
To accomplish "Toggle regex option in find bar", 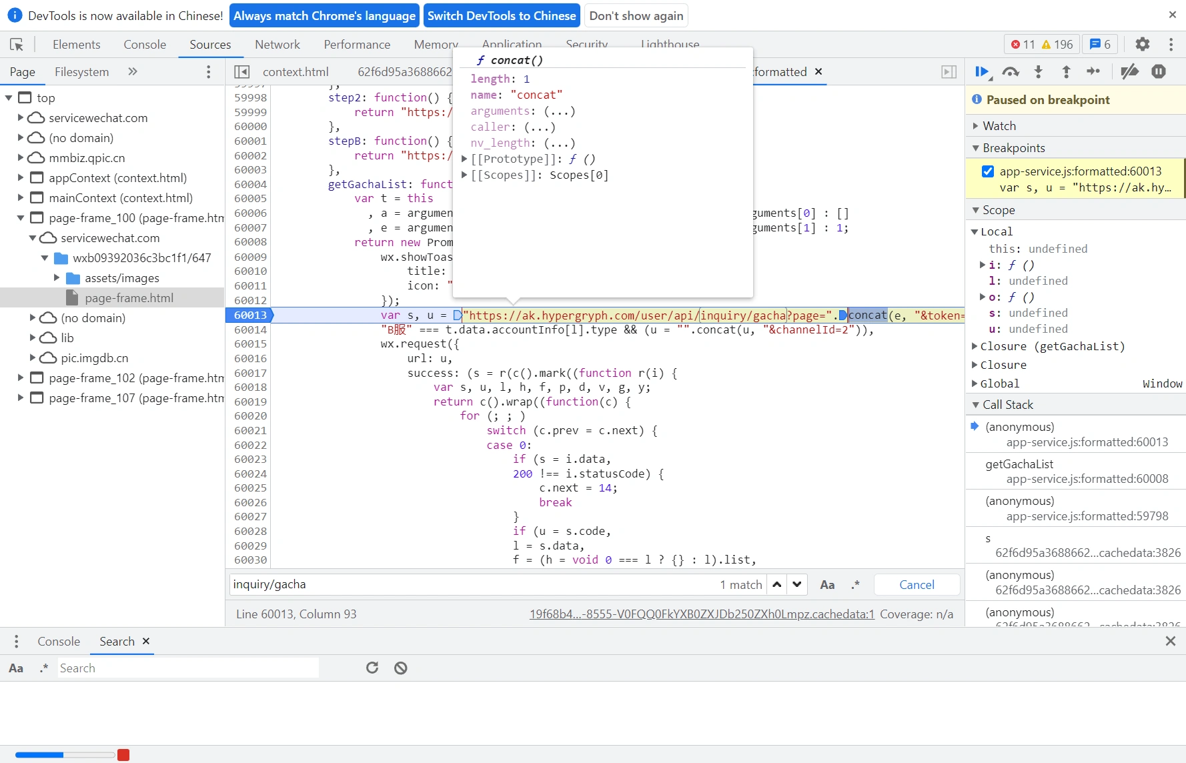I will [x=856, y=585].
